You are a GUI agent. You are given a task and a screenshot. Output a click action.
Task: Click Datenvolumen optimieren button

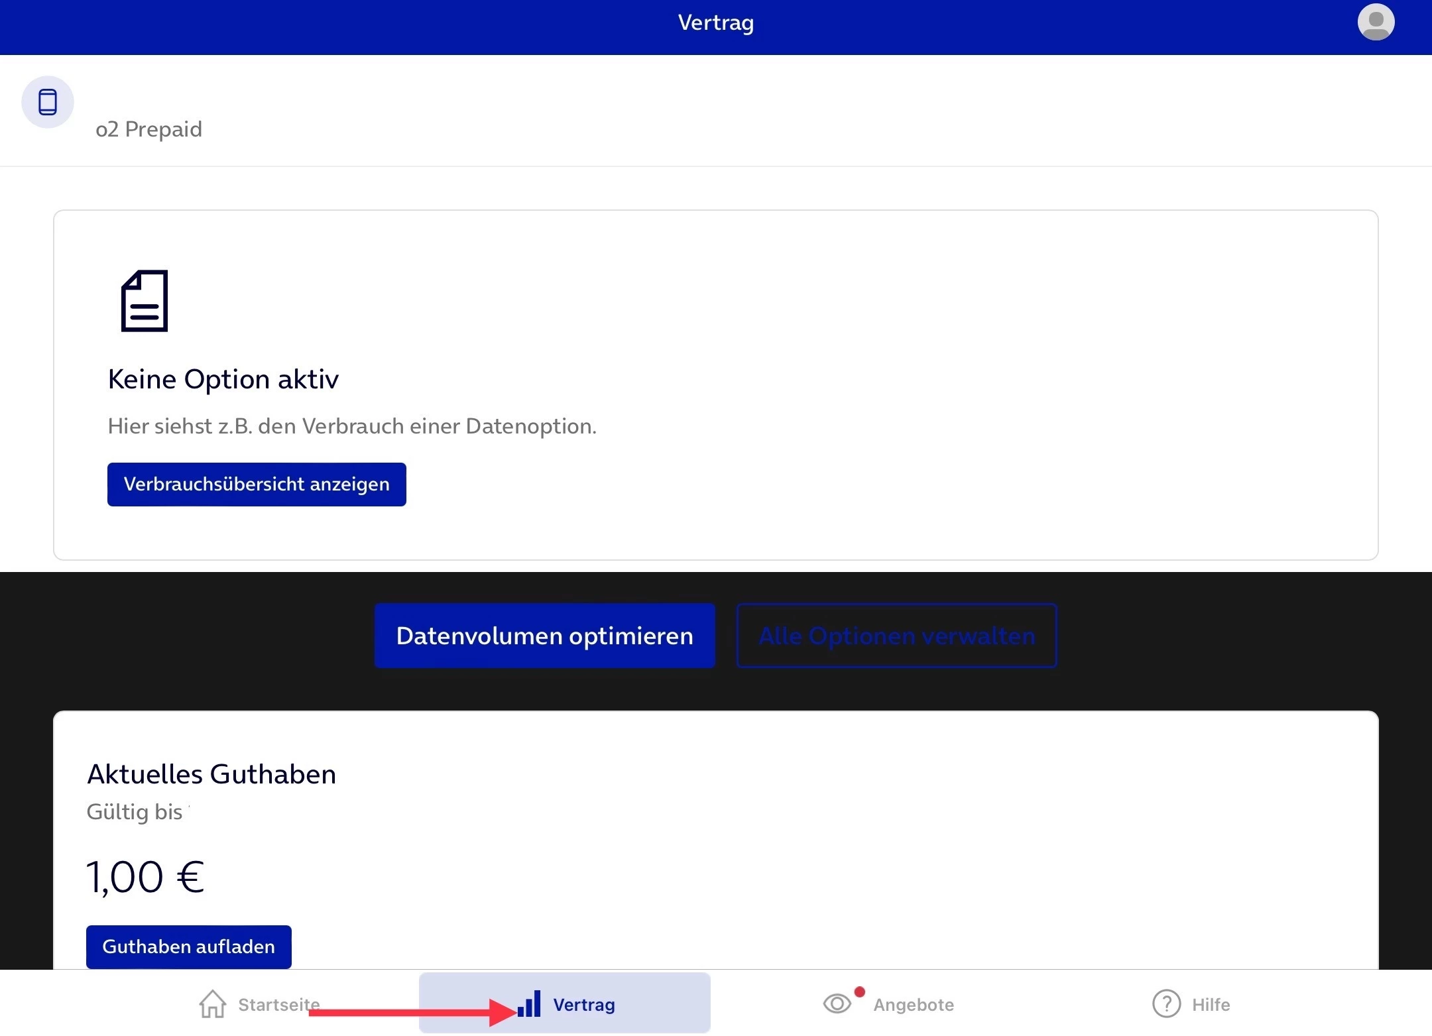[544, 636]
